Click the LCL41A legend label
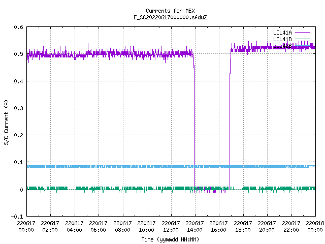 coord(282,33)
